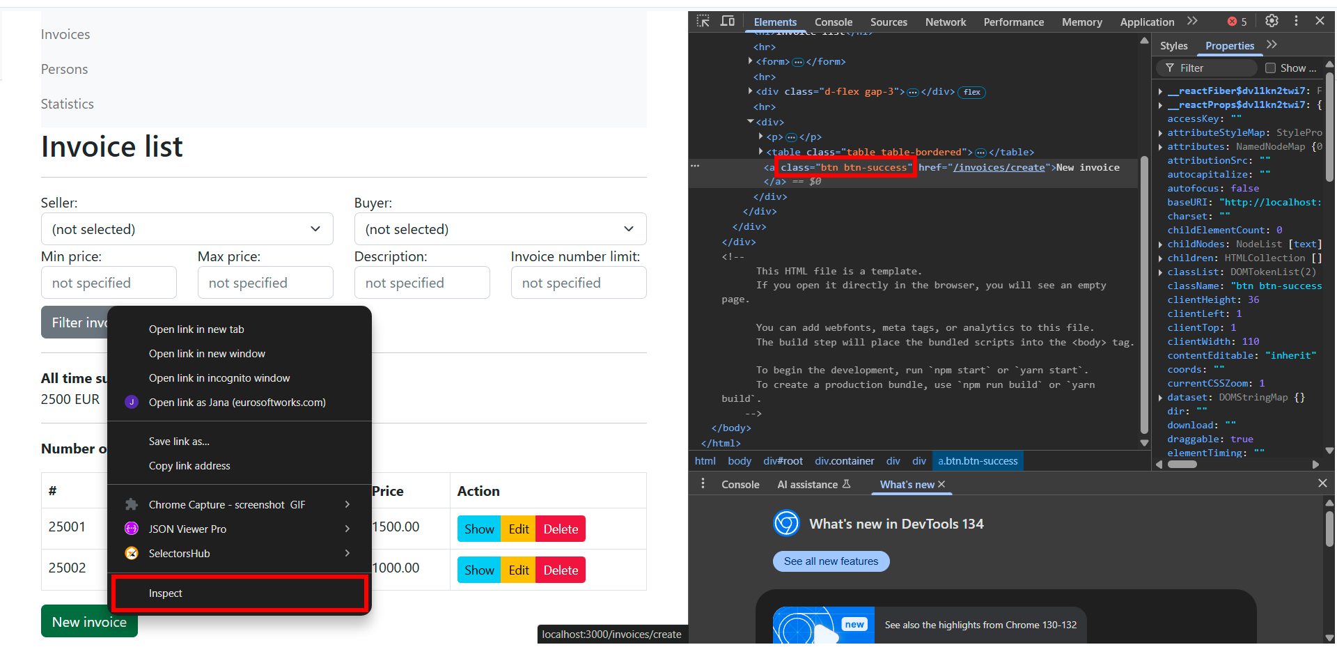Click the Chrome Capture screenshot icon
The width and height of the screenshot is (1337, 654).
click(x=132, y=504)
